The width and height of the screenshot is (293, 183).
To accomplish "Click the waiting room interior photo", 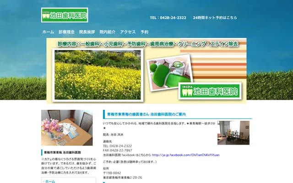I will click(233, 133).
